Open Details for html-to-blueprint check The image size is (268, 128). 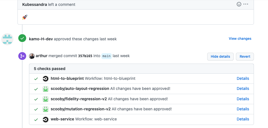tap(243, 79)
